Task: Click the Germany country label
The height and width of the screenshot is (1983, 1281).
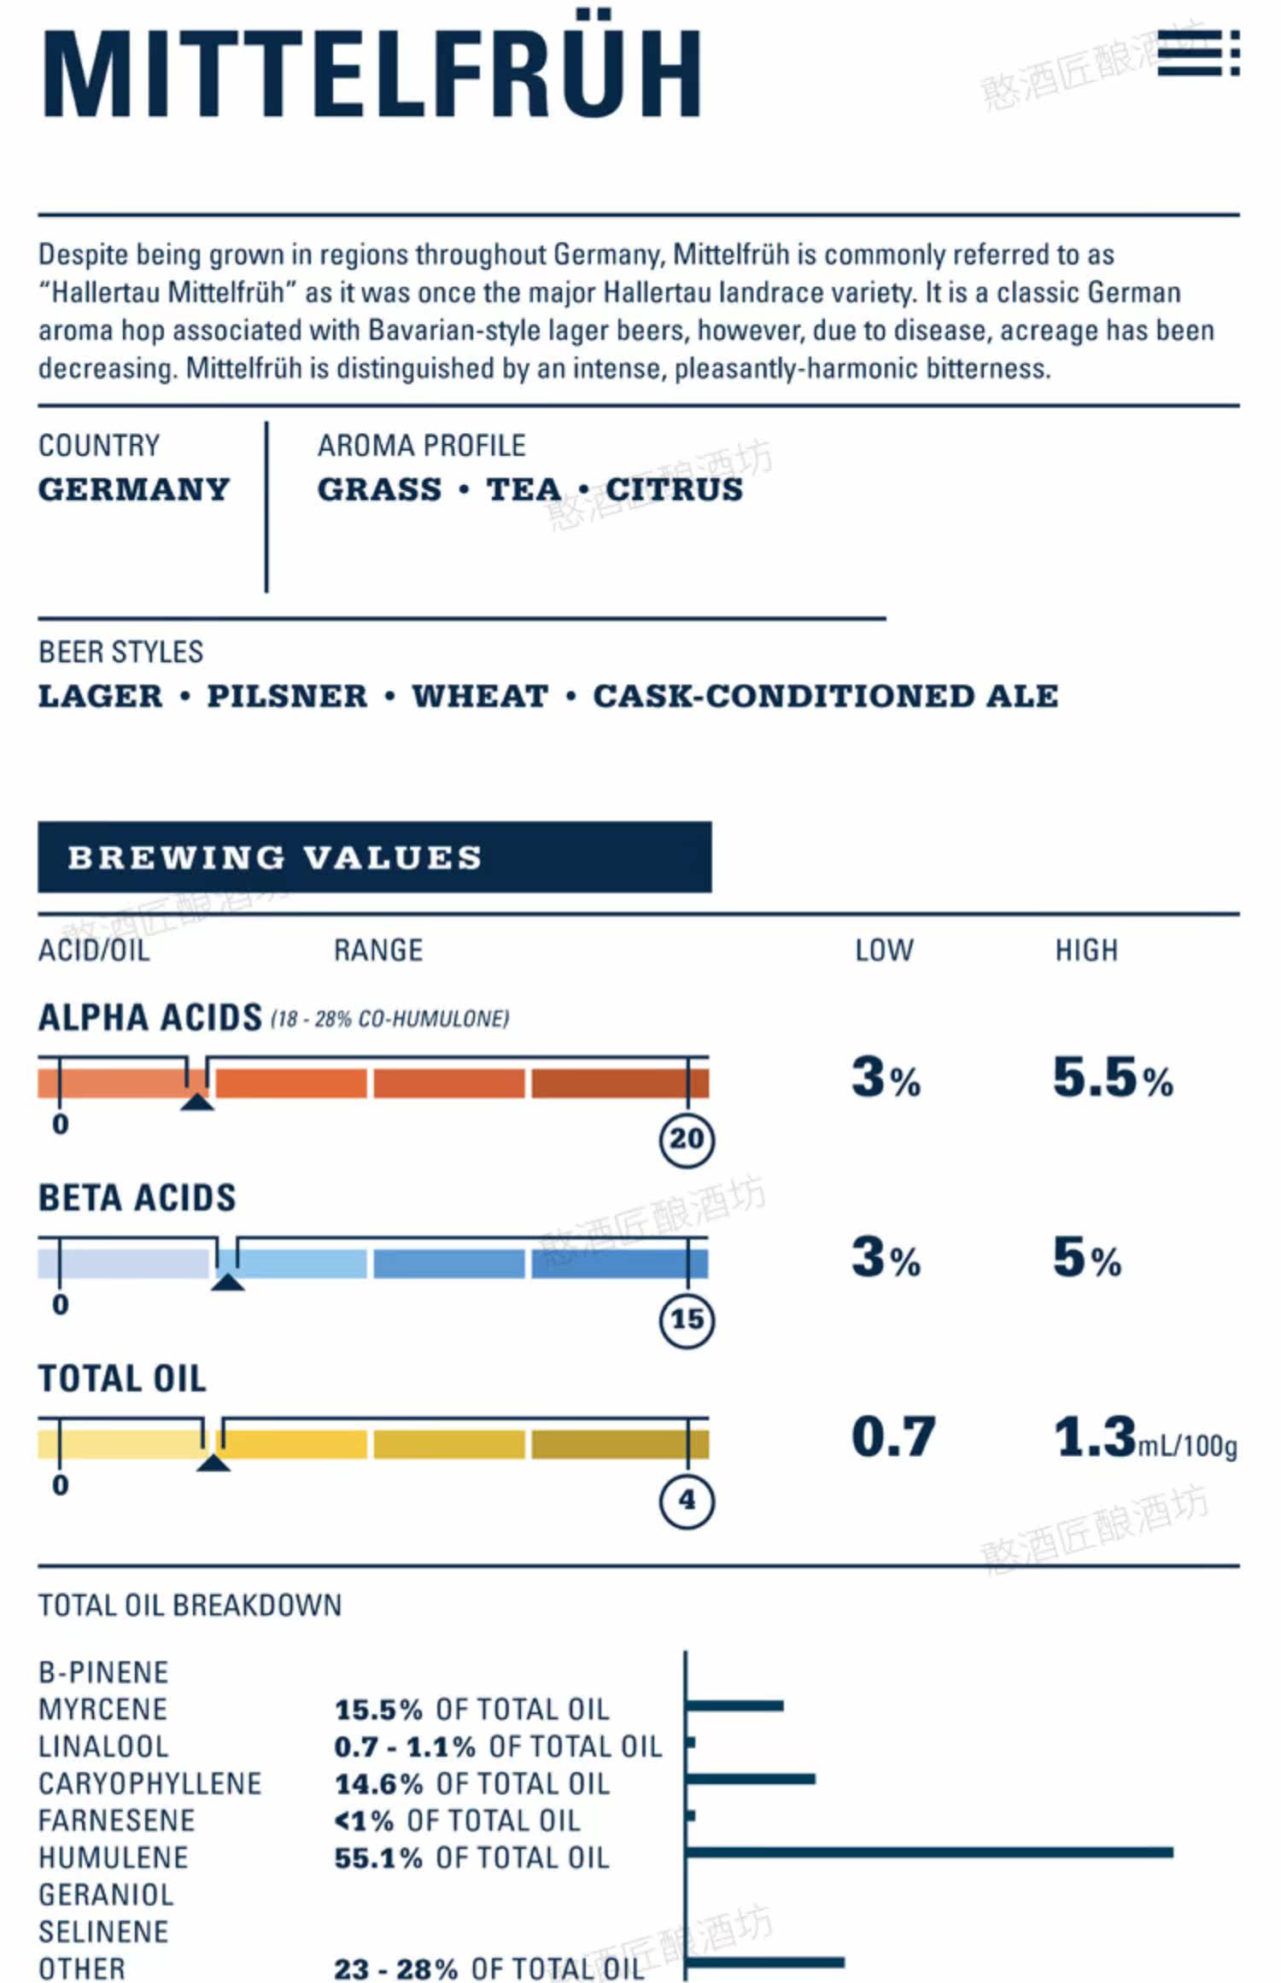Action: (134, 489)
